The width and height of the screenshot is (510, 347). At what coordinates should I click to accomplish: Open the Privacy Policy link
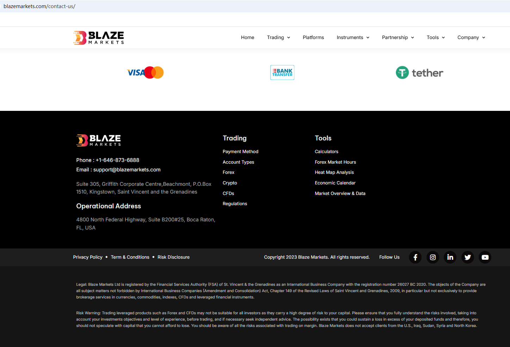point(88,257)
